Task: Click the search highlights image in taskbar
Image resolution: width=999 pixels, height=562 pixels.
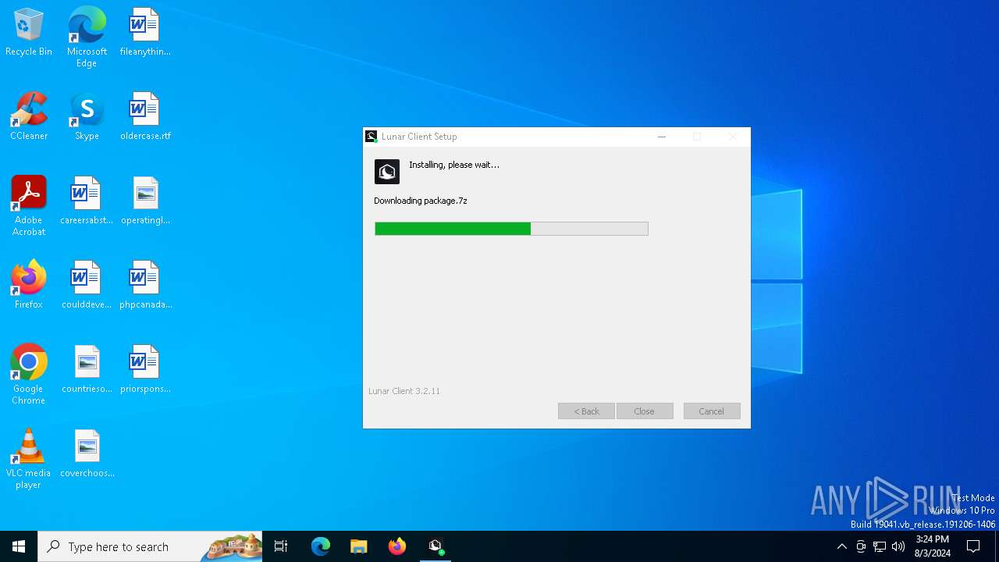Action: point(232,546)
